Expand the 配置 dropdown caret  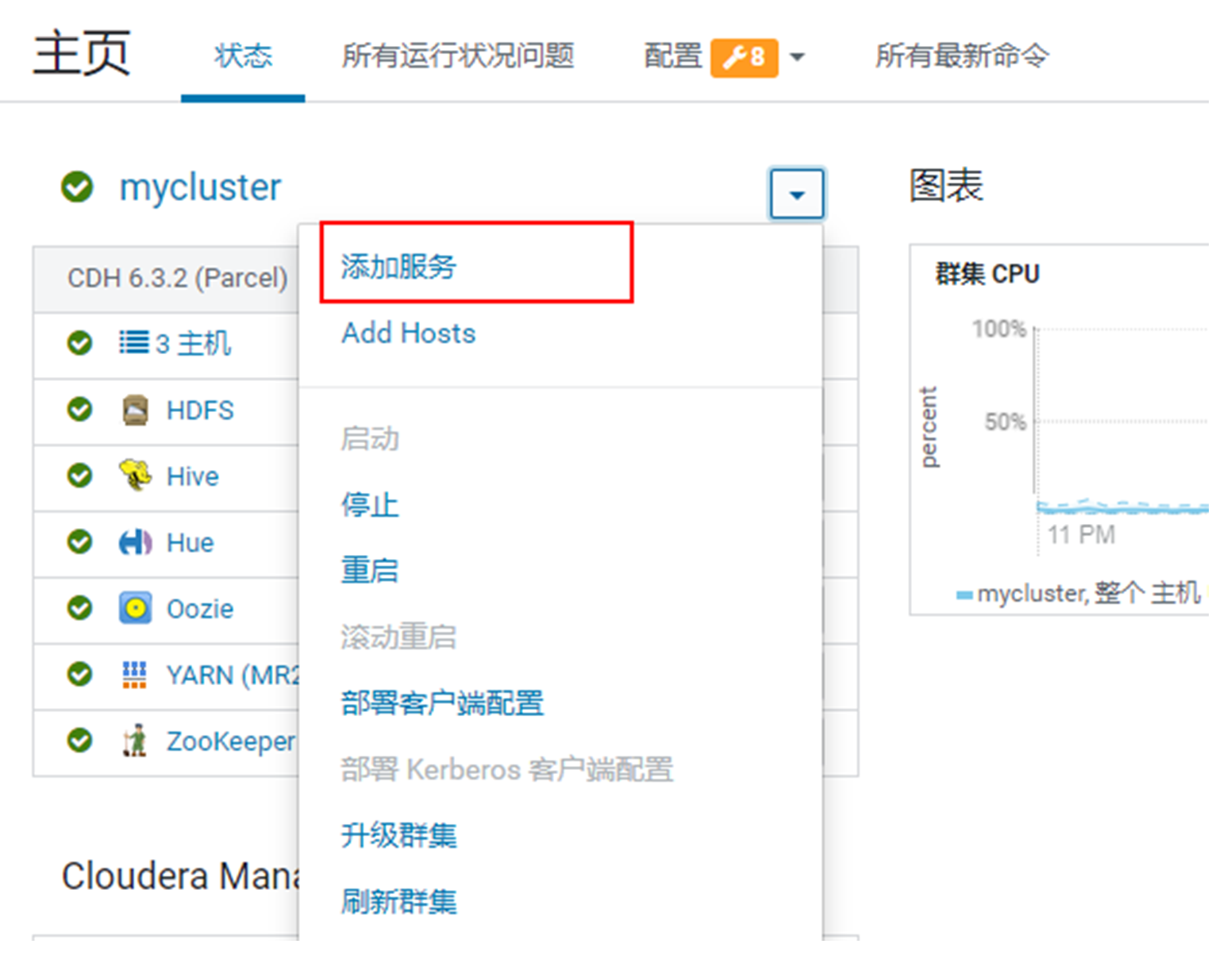[798, 57]
